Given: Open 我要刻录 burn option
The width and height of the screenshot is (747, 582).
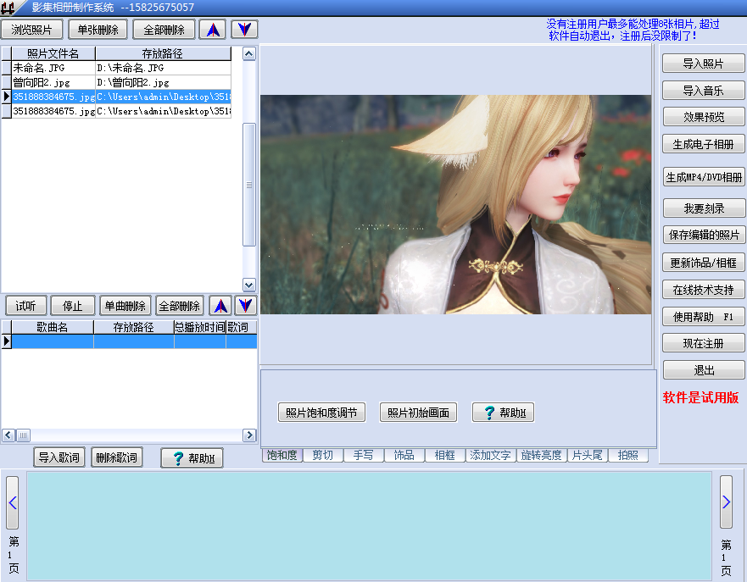Looking at the screenshot, I should 704,208.
